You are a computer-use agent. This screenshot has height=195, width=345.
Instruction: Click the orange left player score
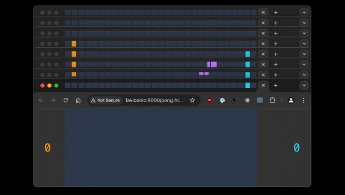tap(47, 147)
